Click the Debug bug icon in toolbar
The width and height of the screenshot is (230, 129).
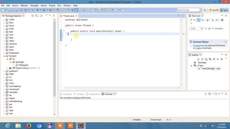point(37,10)
